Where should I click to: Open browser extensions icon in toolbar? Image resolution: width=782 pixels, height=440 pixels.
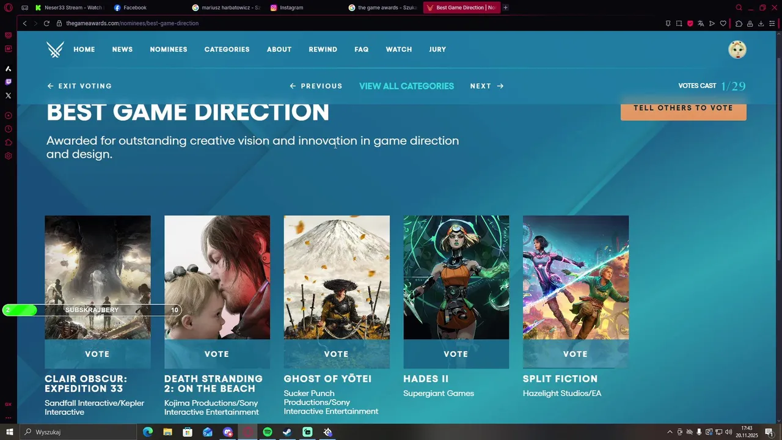coord(739,23)
